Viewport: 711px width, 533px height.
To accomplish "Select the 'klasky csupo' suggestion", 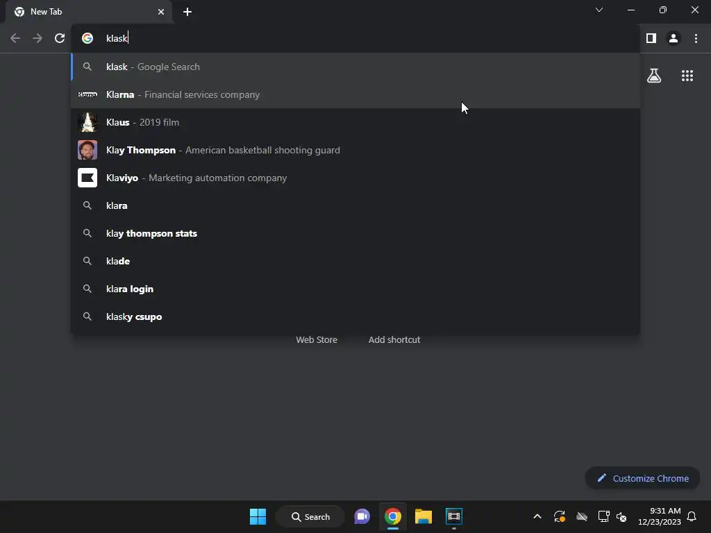I will point(355,316).
